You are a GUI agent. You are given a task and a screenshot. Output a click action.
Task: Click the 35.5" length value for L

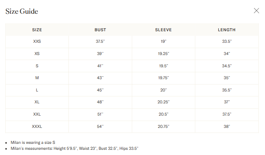click(227, 90)
